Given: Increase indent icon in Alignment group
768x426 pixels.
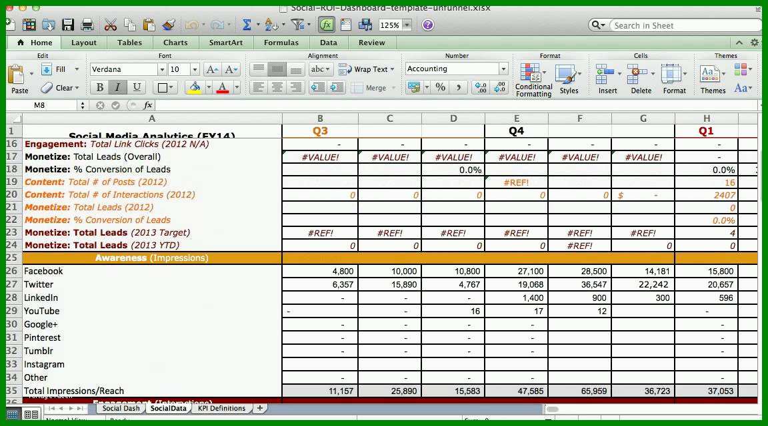Looking at the screenshot, I should 337,88.
